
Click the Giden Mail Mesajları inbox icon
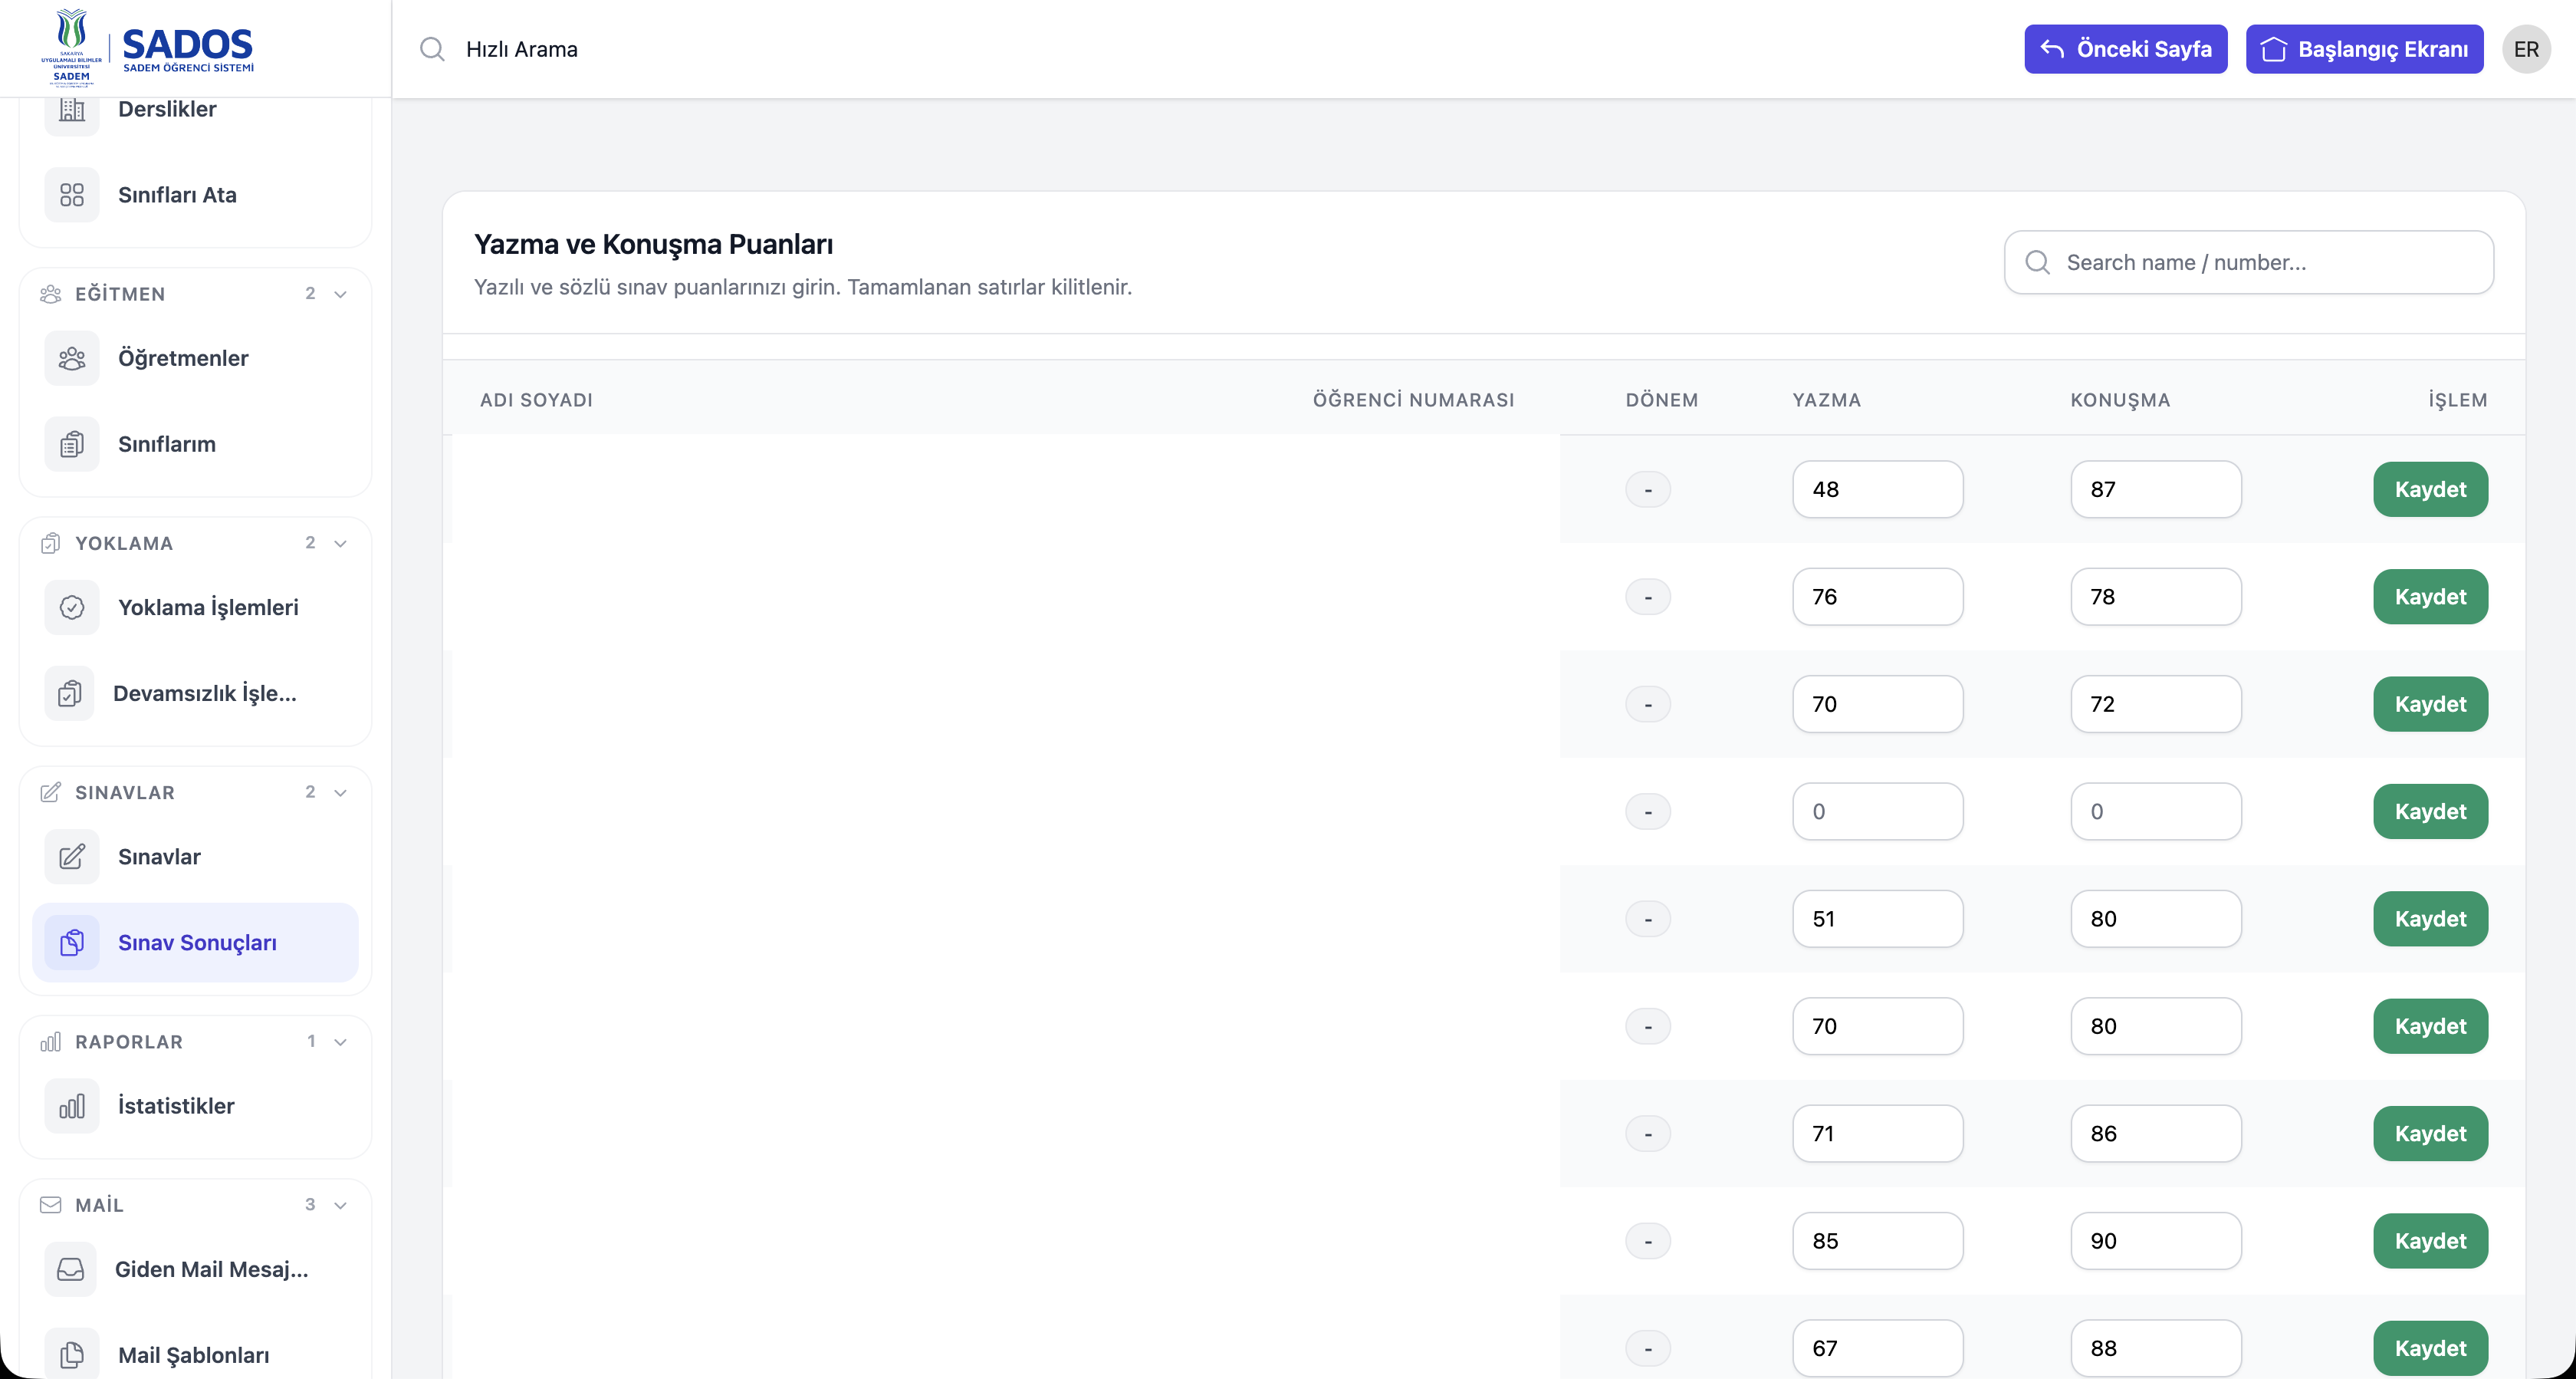click(71, 1269)
